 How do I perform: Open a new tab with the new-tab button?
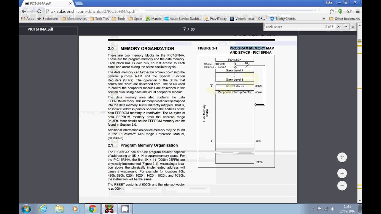click(79, 3)
